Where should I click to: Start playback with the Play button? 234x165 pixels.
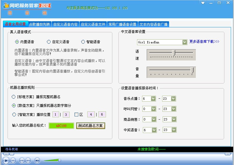tap(6, 161)
